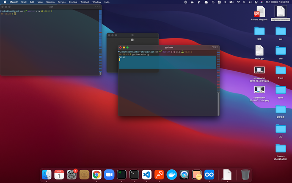
Task: Open Google Chrome from the Dock
Action: 96,175
